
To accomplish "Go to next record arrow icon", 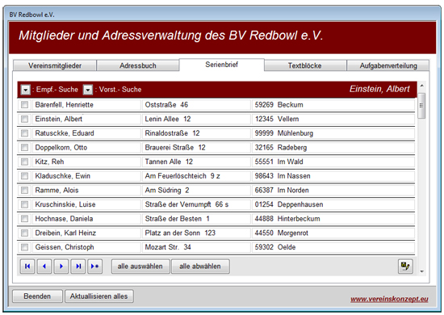I will [61, 267].
